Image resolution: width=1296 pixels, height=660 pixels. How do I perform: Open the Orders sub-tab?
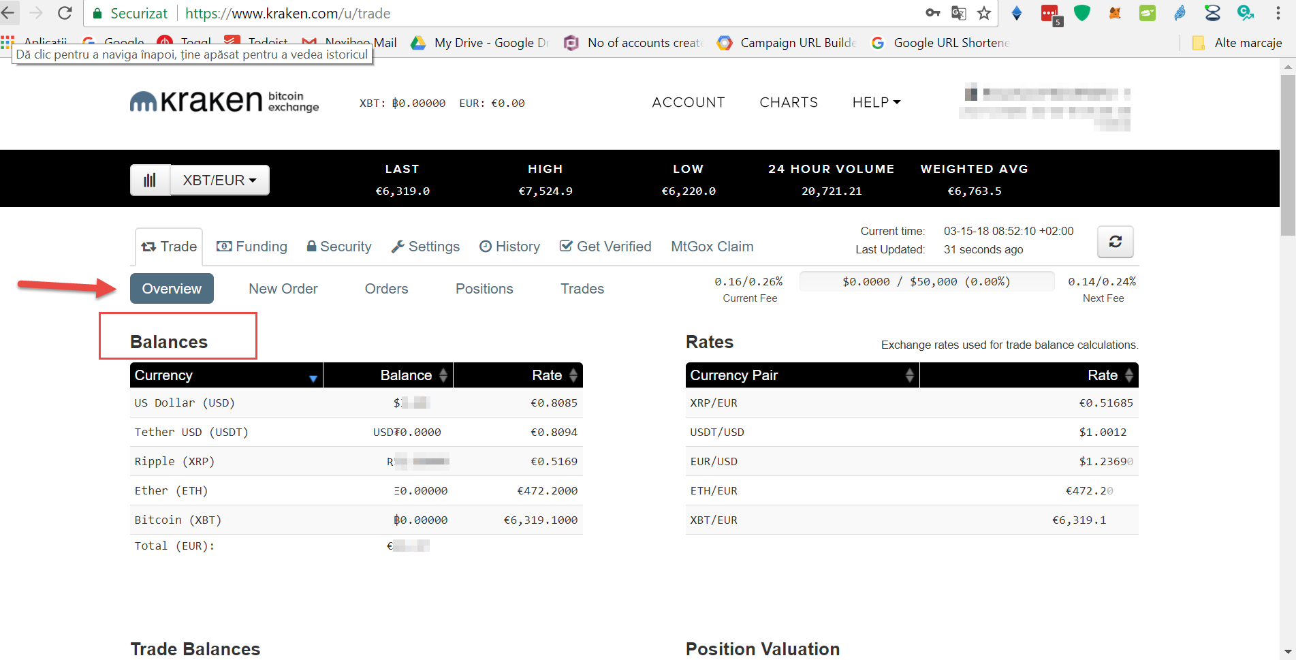tap(387, 289)
